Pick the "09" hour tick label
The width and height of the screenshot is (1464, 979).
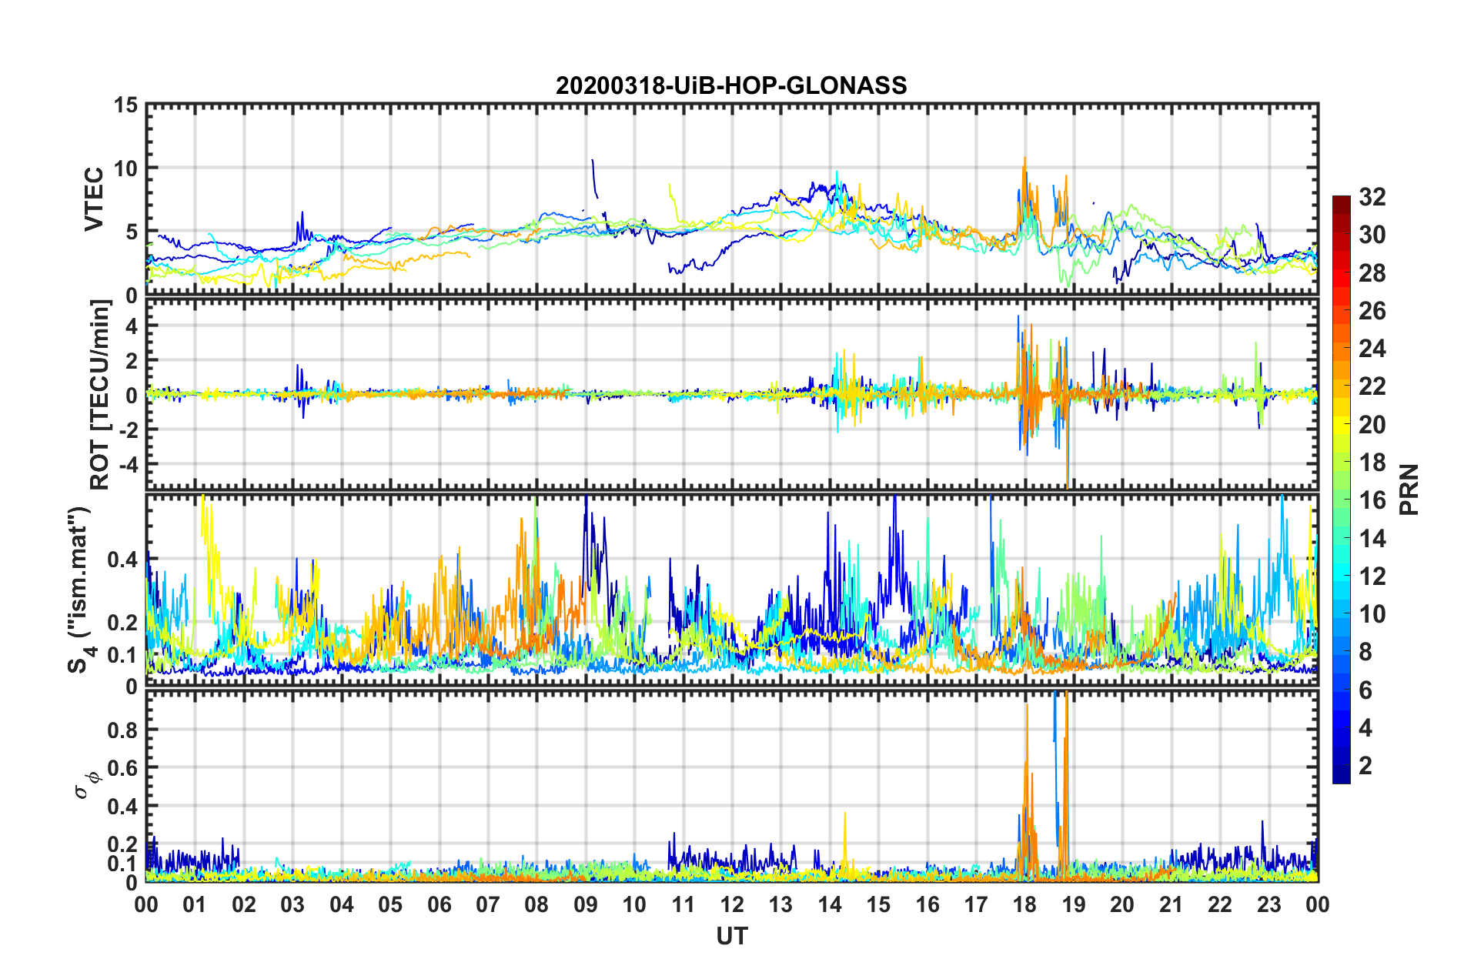[x=586, y=905]
